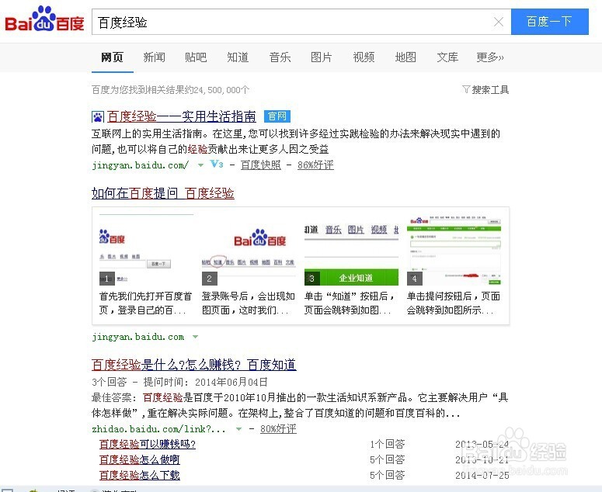Expand arrow next to zhidao.baidu.com/link
The width and height of the screenshot is (602, 492).
238,429
